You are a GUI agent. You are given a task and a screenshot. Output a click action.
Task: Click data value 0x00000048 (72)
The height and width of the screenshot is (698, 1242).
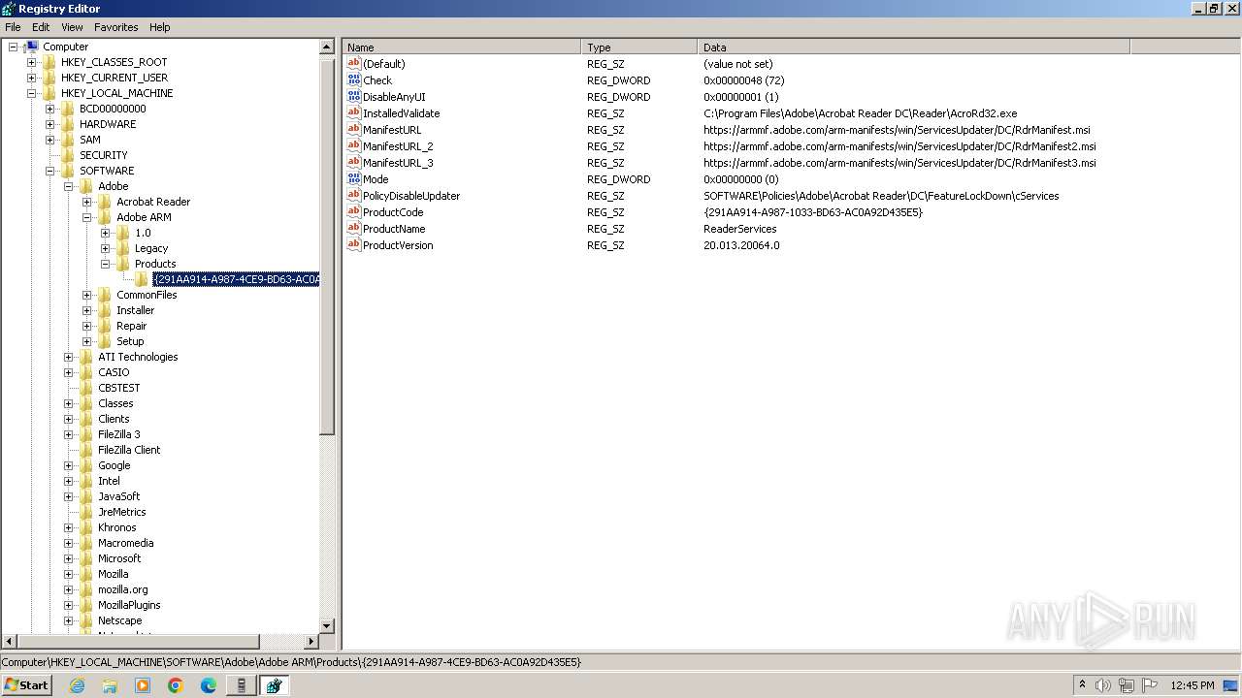click(743, 80)
